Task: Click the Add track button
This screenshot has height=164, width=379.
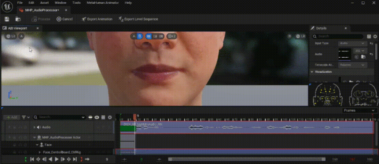Action: pos(12,117)
